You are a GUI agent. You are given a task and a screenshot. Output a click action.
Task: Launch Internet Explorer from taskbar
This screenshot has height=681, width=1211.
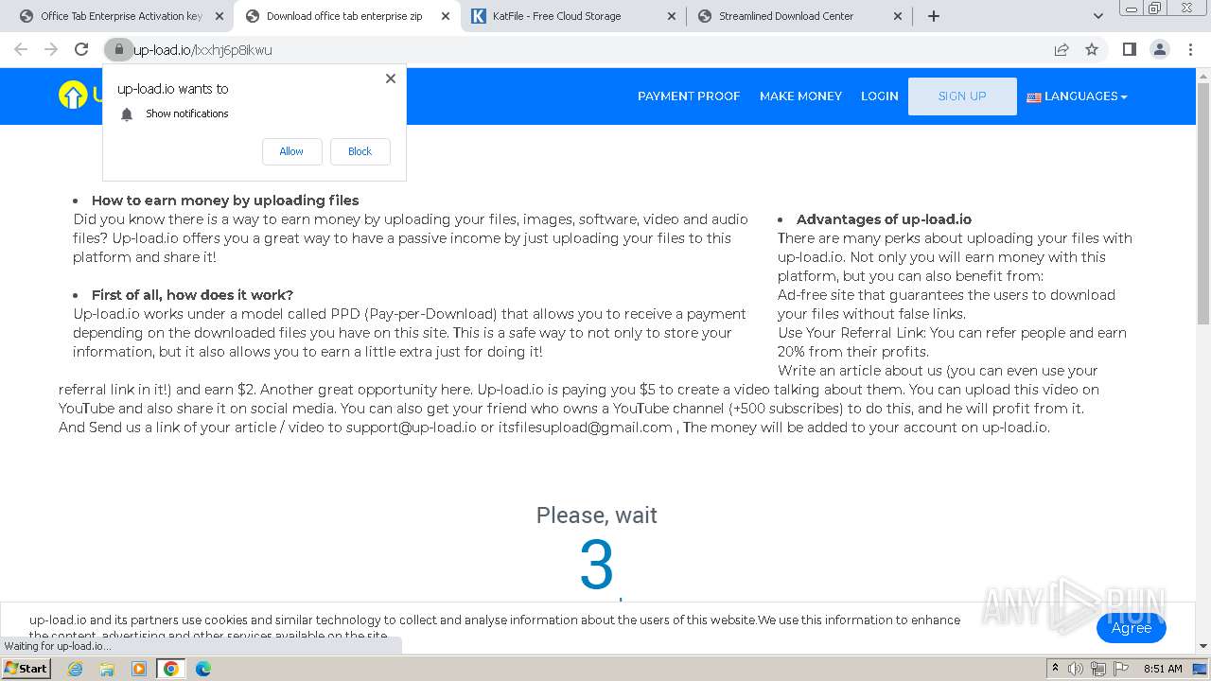click(76, 669)
